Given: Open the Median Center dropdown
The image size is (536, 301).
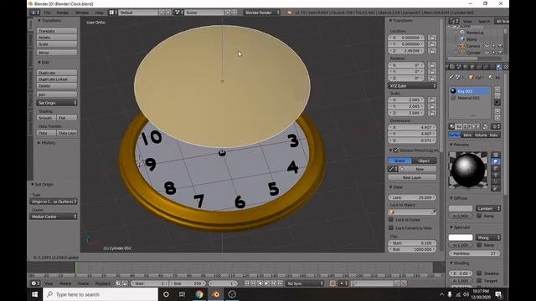Looking at the screenshot, I should tap(54, 217).
